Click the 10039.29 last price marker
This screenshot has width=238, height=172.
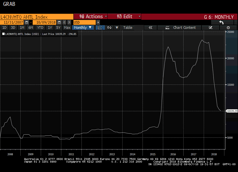[x=232, y=111]
